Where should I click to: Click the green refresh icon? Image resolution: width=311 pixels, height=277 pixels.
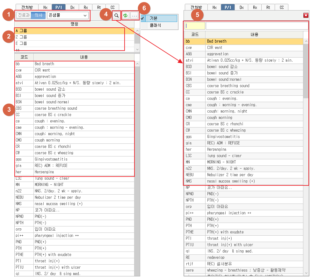click(x=126, y=16)
